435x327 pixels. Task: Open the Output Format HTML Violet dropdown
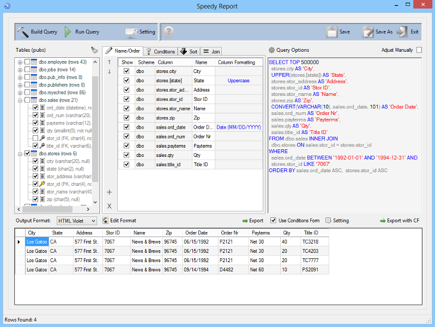pos(77,221)
